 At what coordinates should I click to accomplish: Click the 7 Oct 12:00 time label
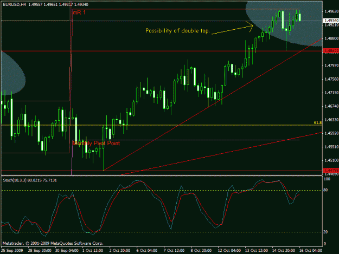174,251
